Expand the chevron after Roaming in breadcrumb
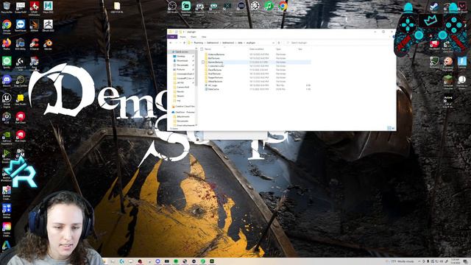 205,43
